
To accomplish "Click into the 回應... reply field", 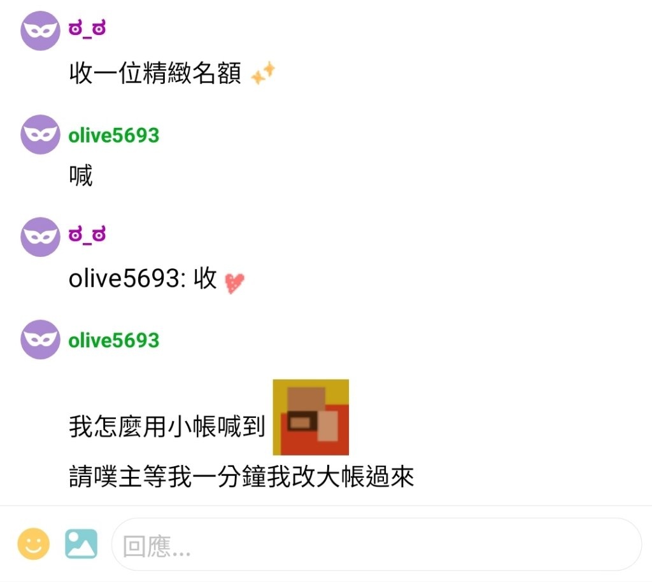I will tap(377, 544).
